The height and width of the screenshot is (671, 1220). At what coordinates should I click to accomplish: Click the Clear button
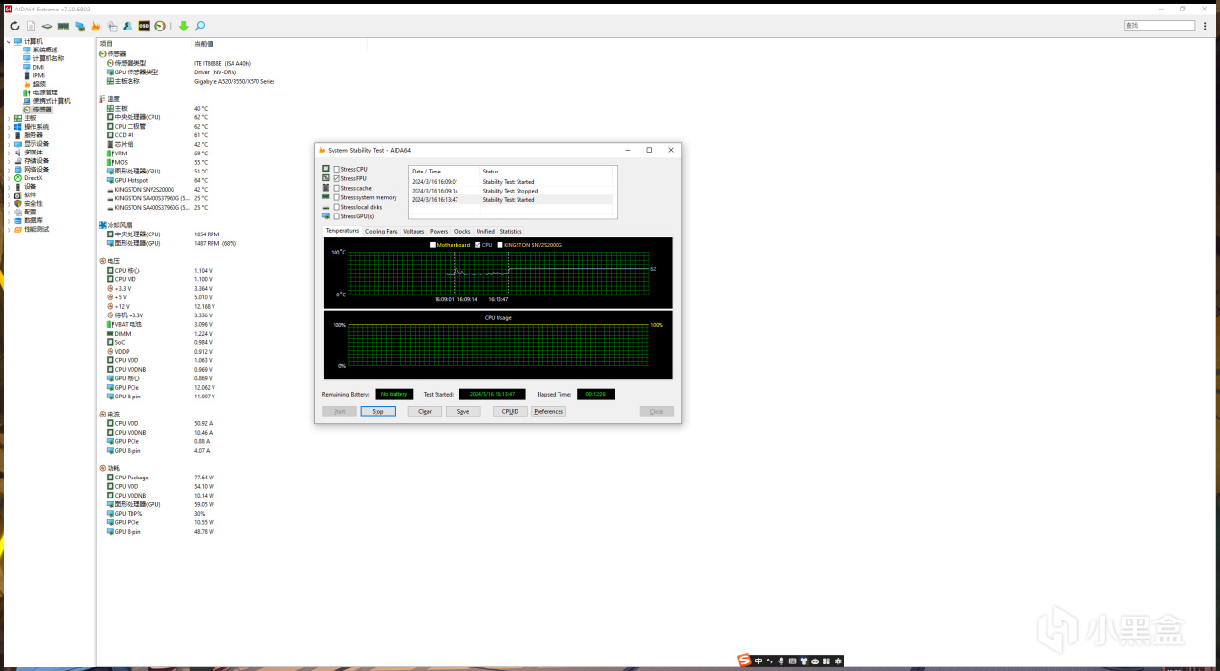(x=425, y=412)
